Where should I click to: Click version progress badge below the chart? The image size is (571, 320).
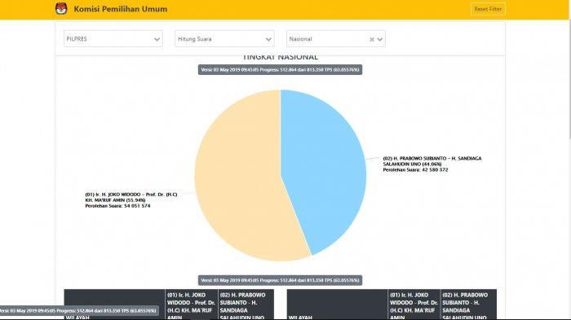280,280
